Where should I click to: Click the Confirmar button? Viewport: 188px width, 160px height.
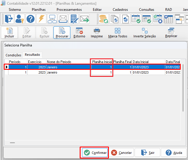point(95,153)
